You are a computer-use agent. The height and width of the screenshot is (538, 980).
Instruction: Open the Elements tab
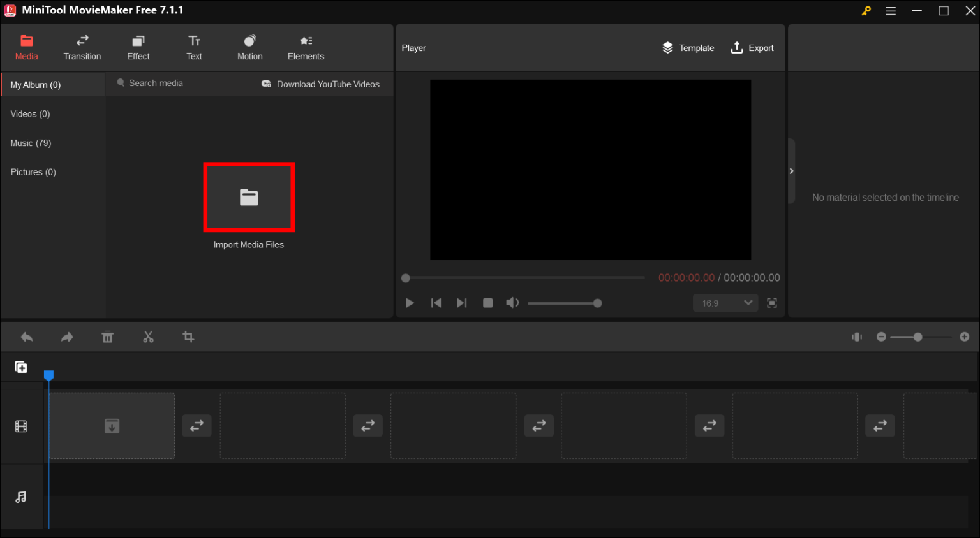pyautogui.click(x=306, y=47)
